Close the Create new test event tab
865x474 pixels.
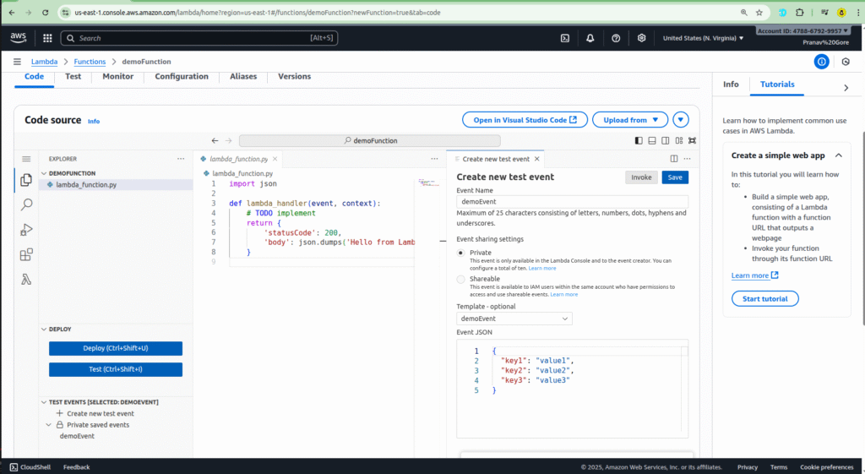tap(536, 159)
